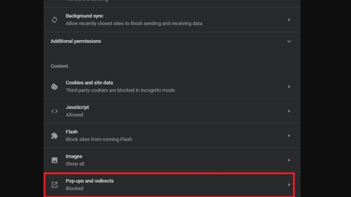Click the Background sync icon
The height and width of the screenshot is (197, 351).
[x=54, y=20]
